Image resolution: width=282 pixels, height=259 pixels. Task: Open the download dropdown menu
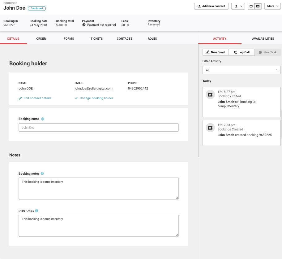tap(238, 6)
